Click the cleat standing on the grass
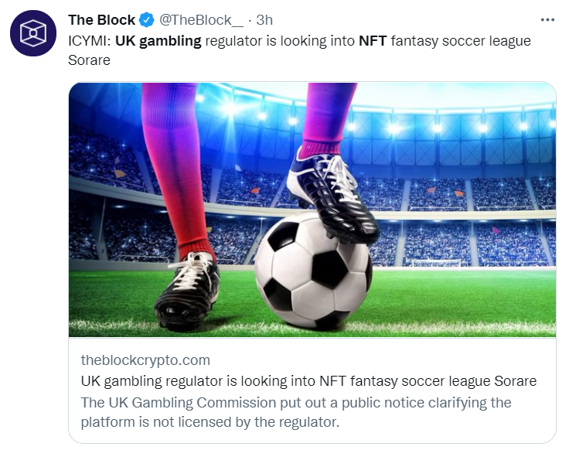The width and height of the screenshot is (569, 450). [187, 292]
